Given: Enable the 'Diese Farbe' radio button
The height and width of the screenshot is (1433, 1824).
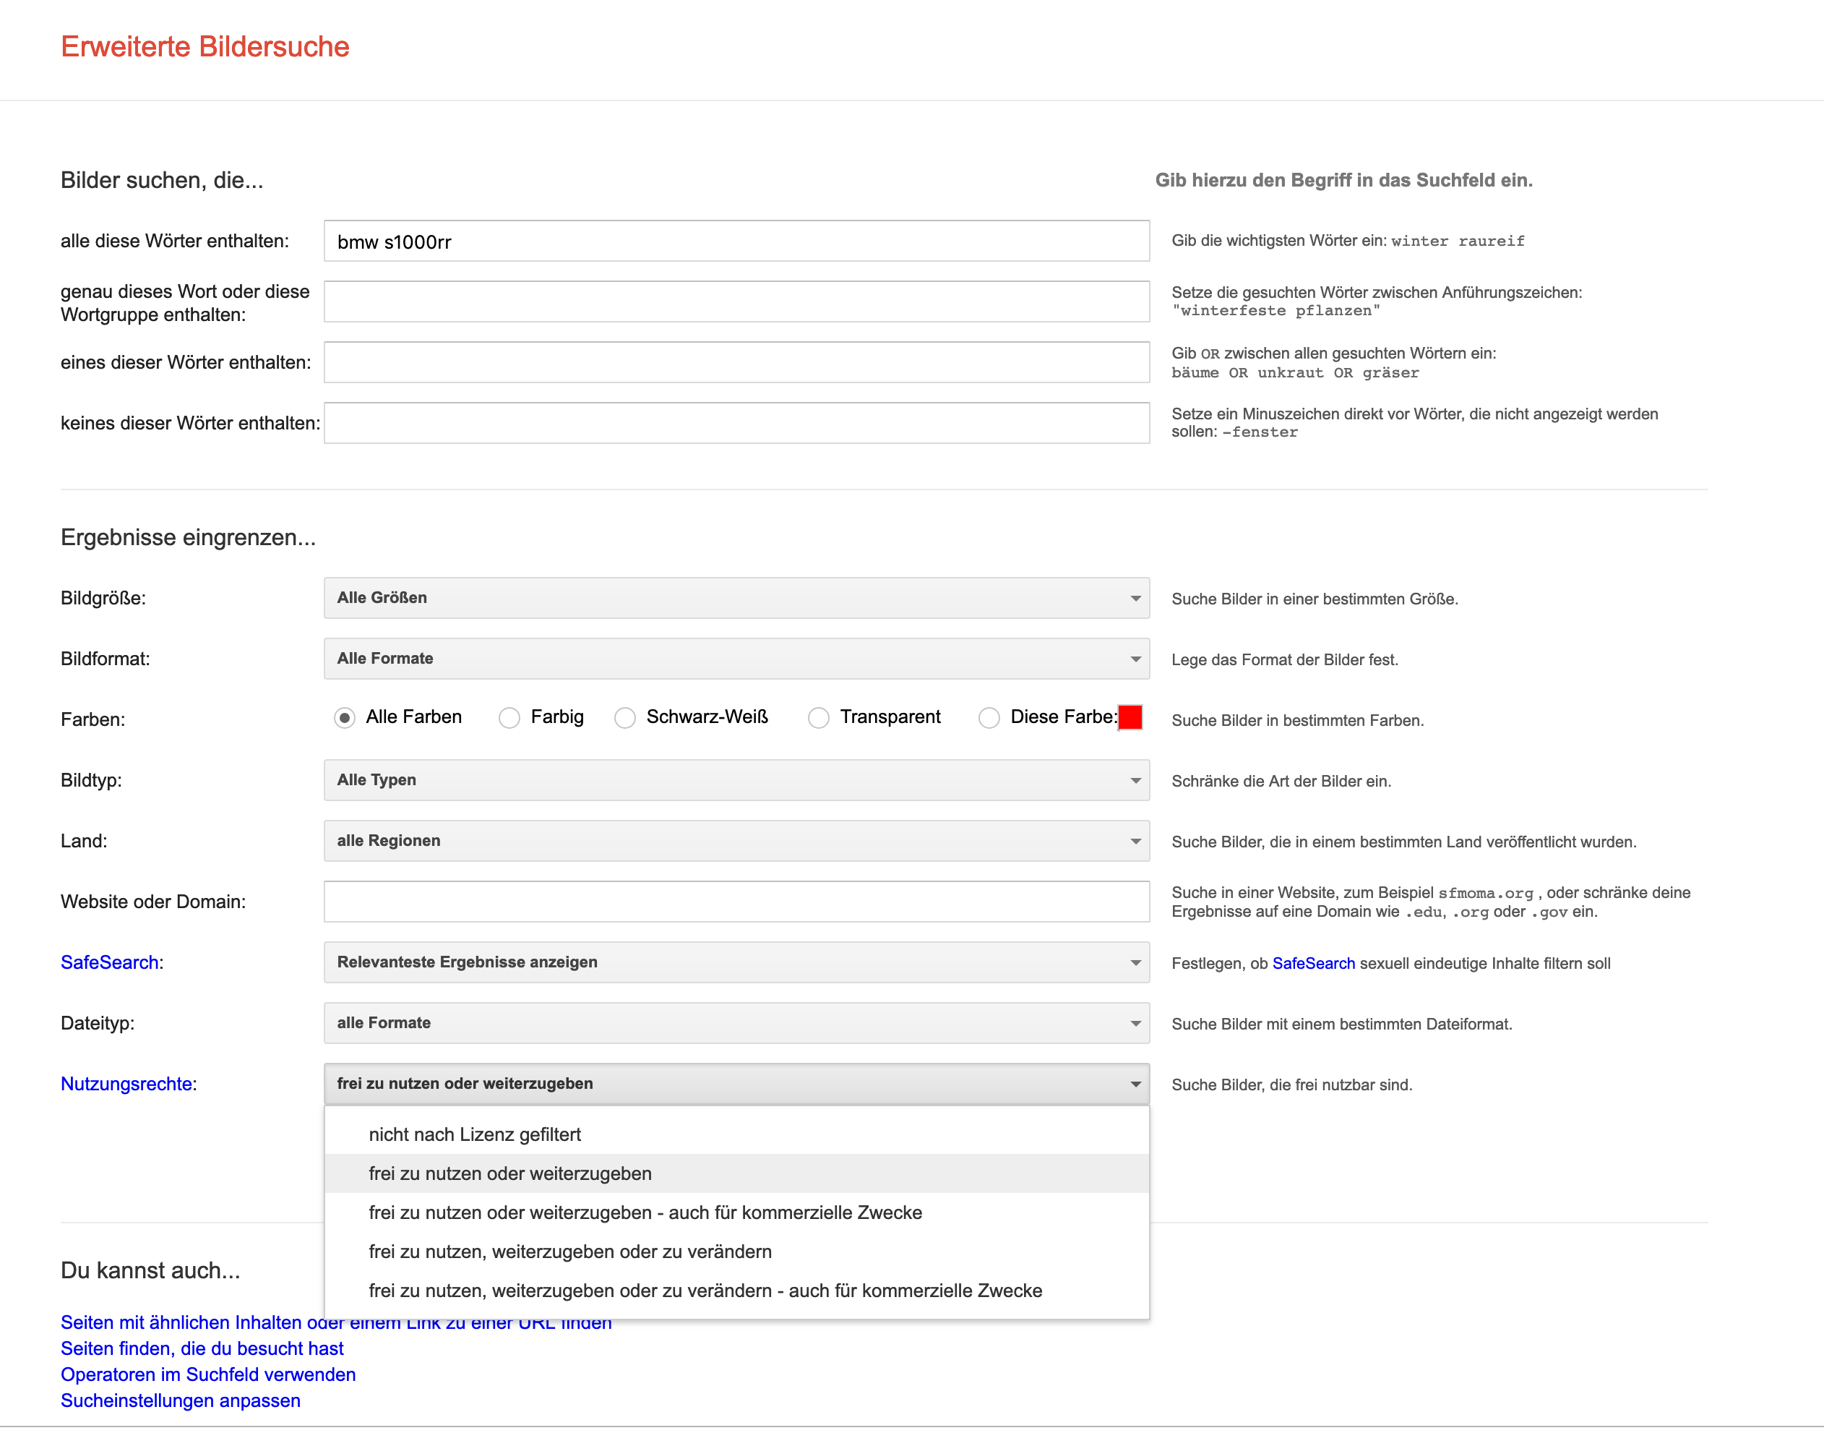Looking at the screenshot, I should click(989, 718).
